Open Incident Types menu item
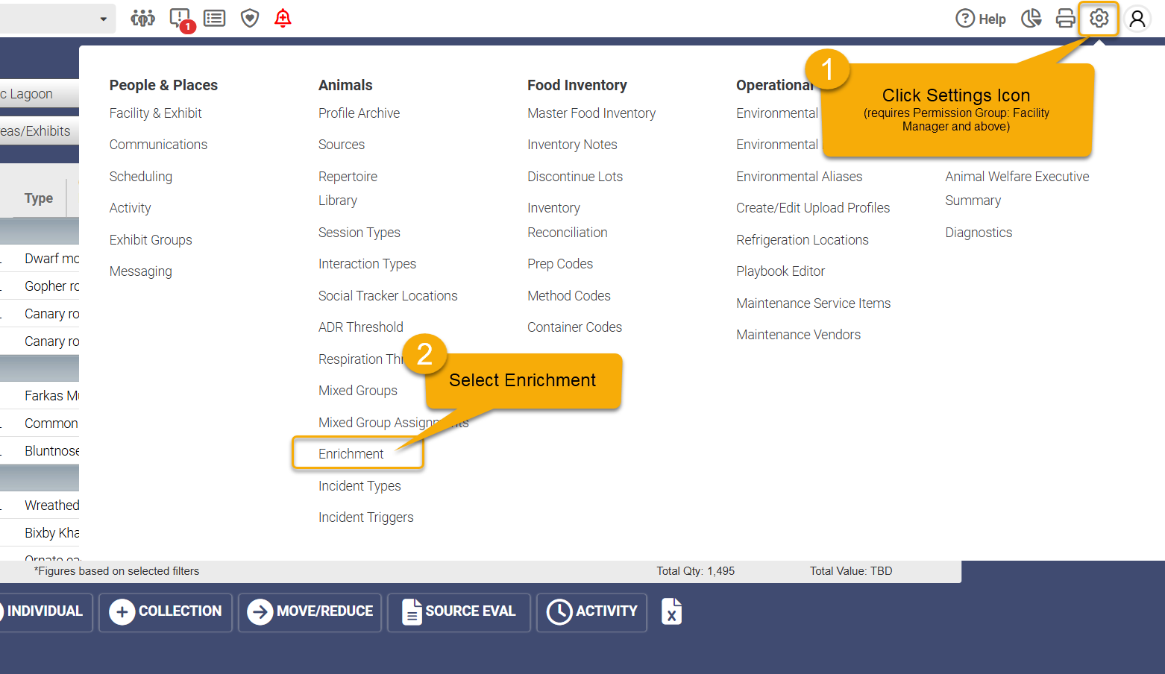1165x674 pixels. (359, 486)
